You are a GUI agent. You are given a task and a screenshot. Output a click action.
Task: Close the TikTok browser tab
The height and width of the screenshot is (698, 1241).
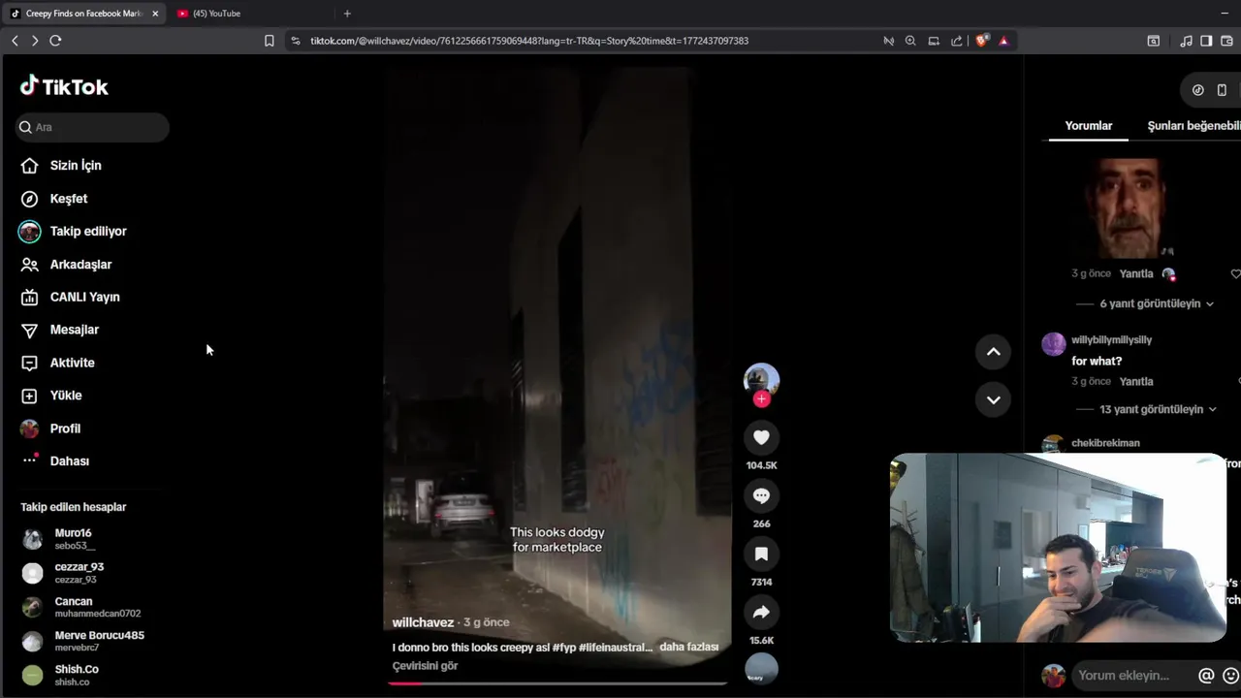155,14
